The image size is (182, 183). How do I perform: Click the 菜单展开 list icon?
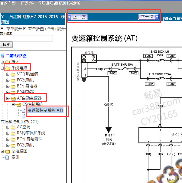pos(2,29)
